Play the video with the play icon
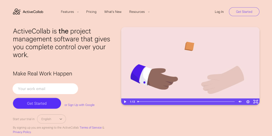Image resolution: width=272 pixels, height=136 pixels. pyautogui.click(x=125, y=102)
